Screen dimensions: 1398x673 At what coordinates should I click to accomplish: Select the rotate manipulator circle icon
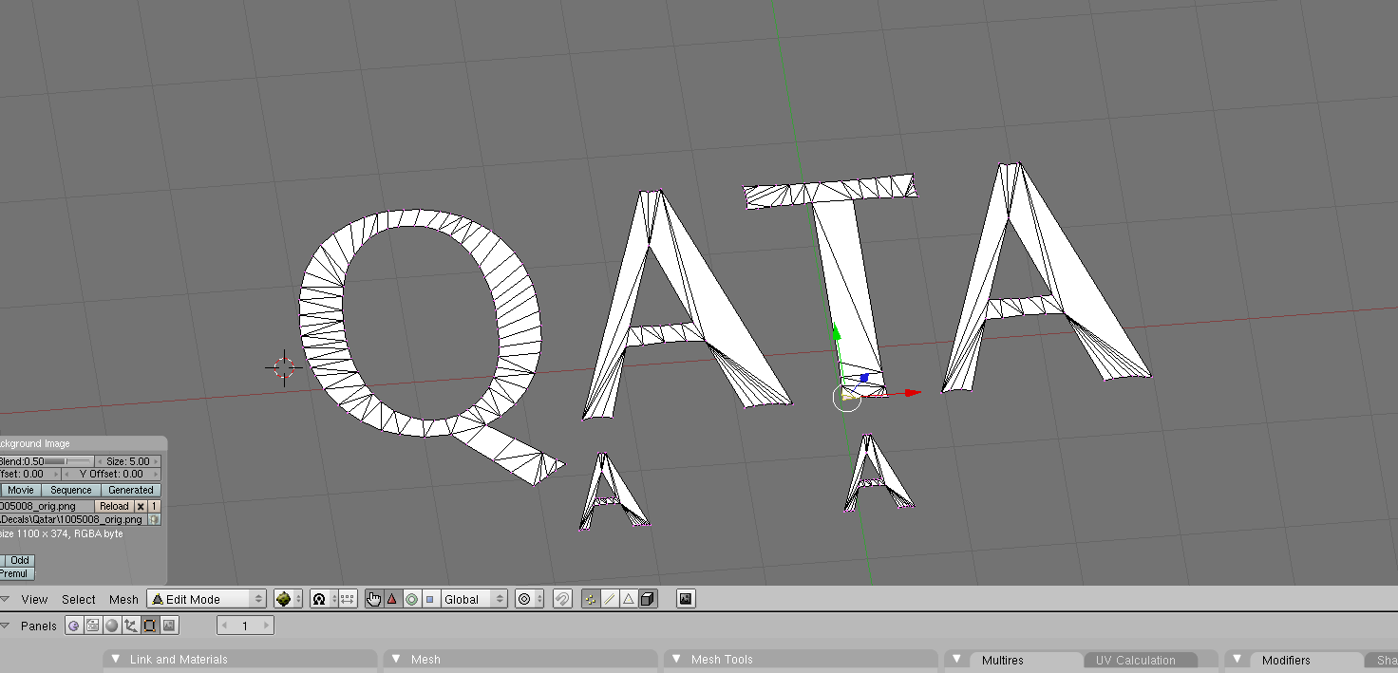[411, 599]
